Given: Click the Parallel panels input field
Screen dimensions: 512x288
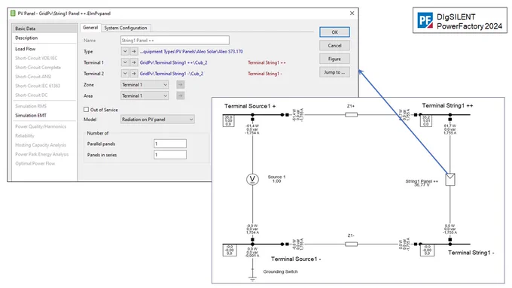Looking at the screenshot, I should point(170,144).
